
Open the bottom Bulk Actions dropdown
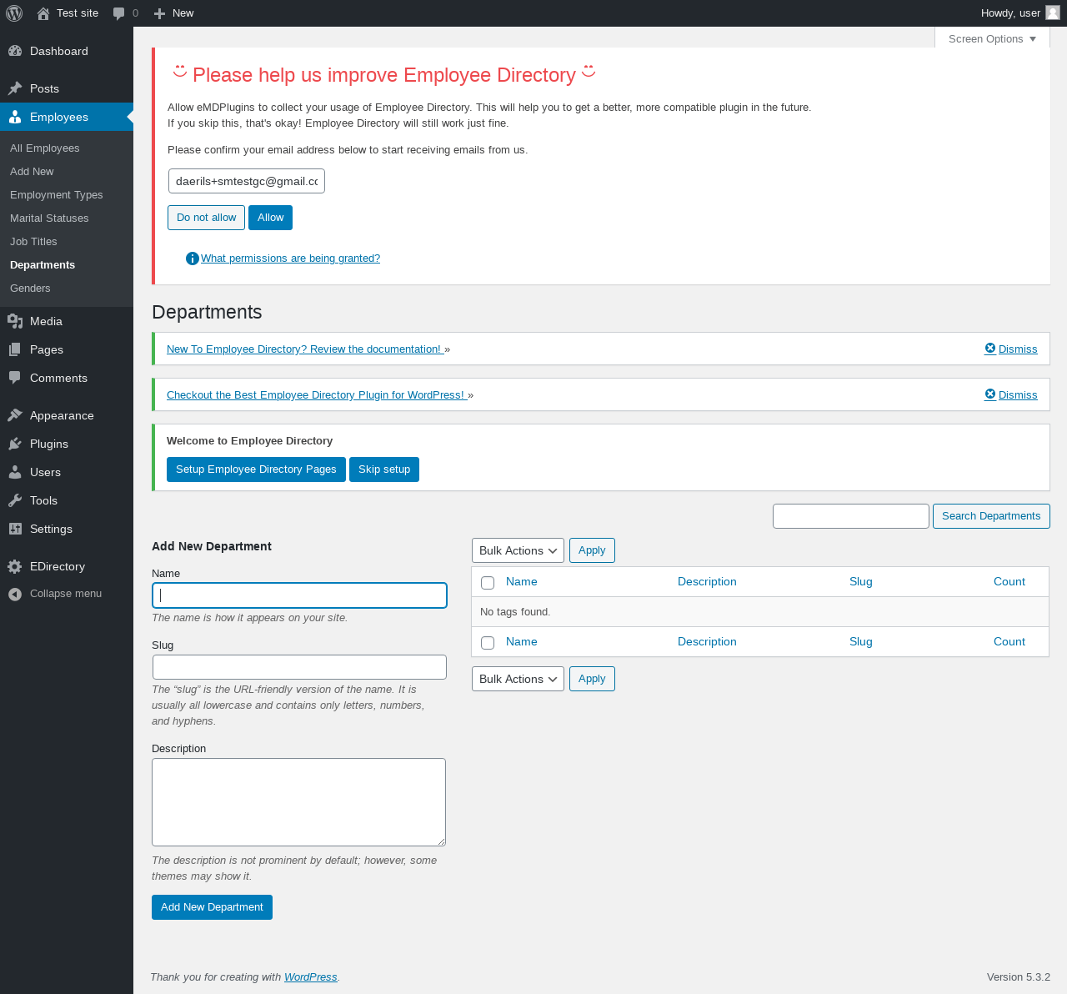[x=518, y=679]
